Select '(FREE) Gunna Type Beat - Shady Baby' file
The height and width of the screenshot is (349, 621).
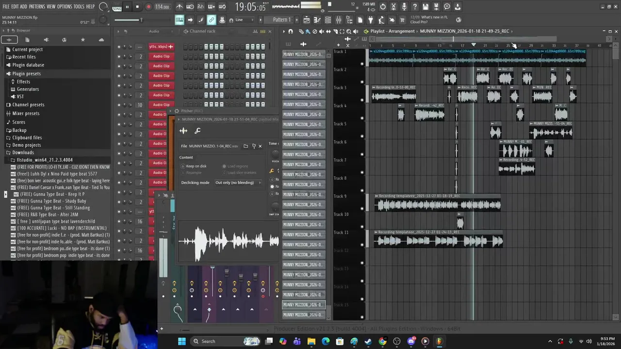point(51,201)
